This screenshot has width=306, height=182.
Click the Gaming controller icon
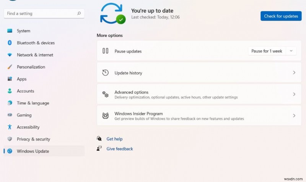click(x=10, y=115)
